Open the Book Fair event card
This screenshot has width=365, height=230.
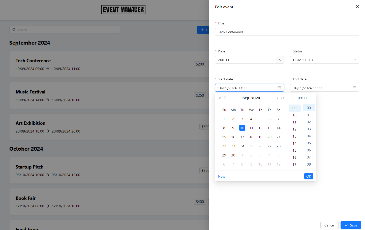109,202
